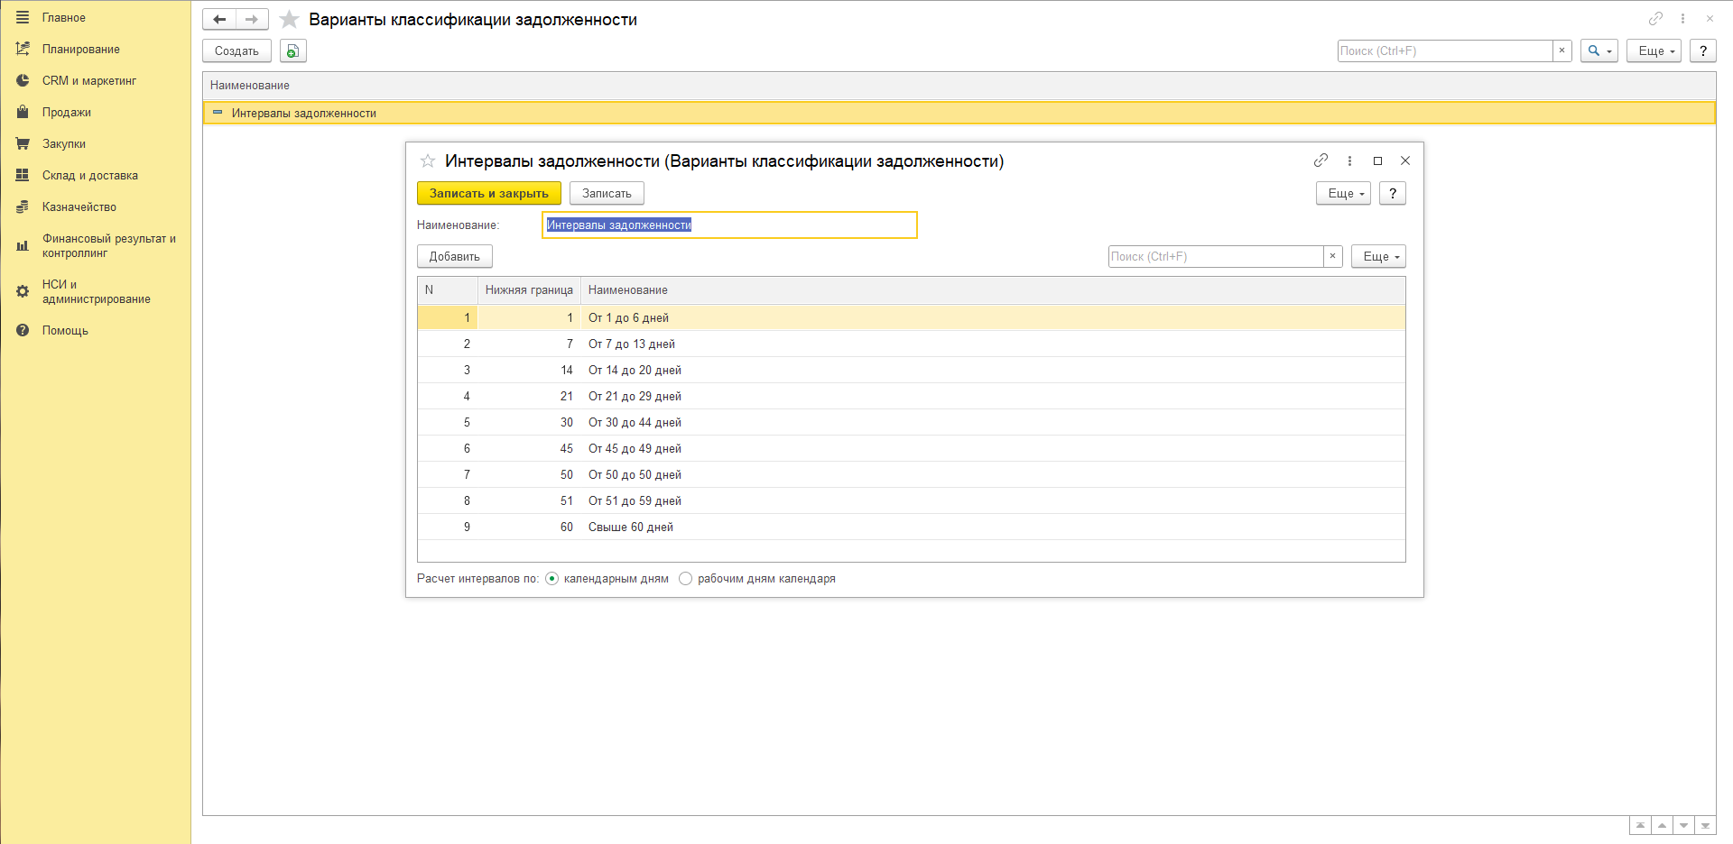
Task: Go forward with the right arrow
Action: point(252,19)
